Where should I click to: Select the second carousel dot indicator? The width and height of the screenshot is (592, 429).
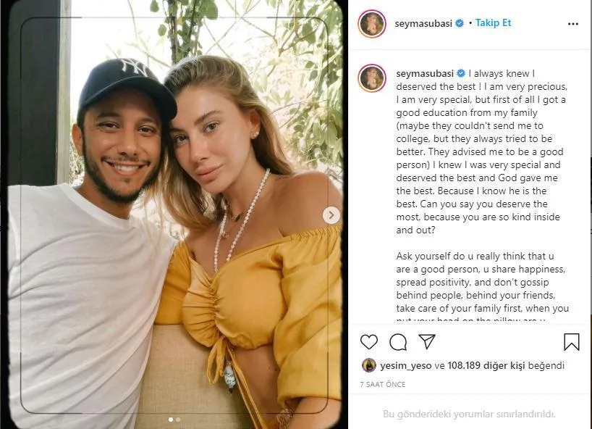(x=178, y=420)
